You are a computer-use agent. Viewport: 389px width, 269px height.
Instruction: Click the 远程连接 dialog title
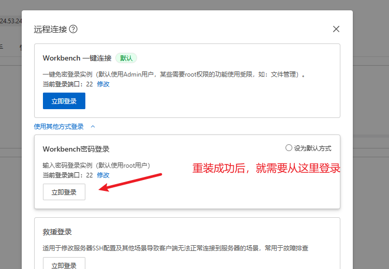(x=50, y=29)
